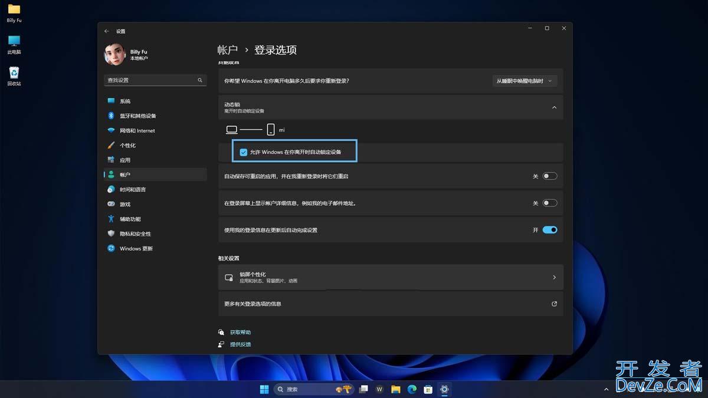This screenshot has width=708, height=398.
Task: Open File Explorer from the taskbar
Action: [x=396, y=389]
